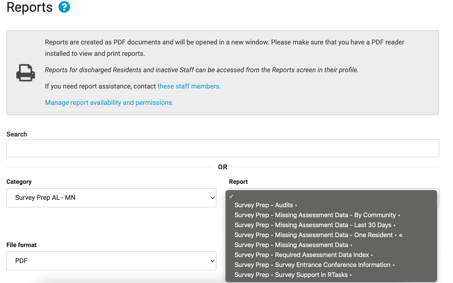The image size is (453, 283).
Task: Select Survey Support in RTasks option
Action: (291, 275)
